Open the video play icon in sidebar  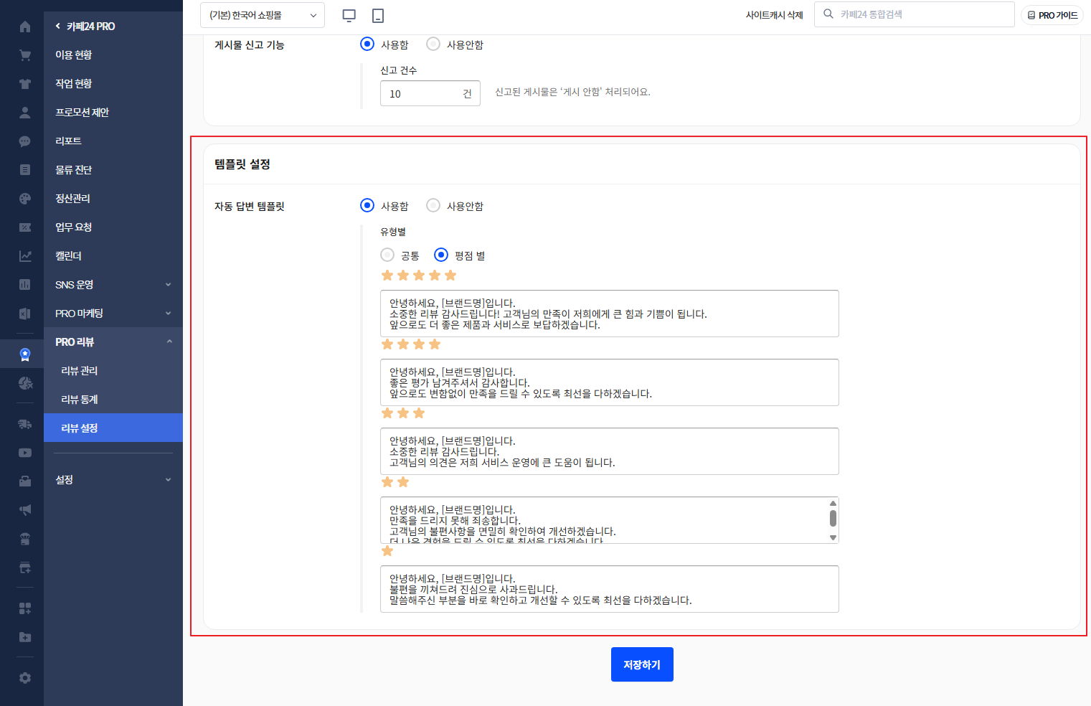pyautogui.click(x=25, y=453)
